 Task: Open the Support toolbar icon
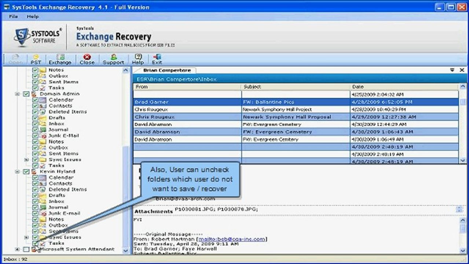(x=113, y=59)
